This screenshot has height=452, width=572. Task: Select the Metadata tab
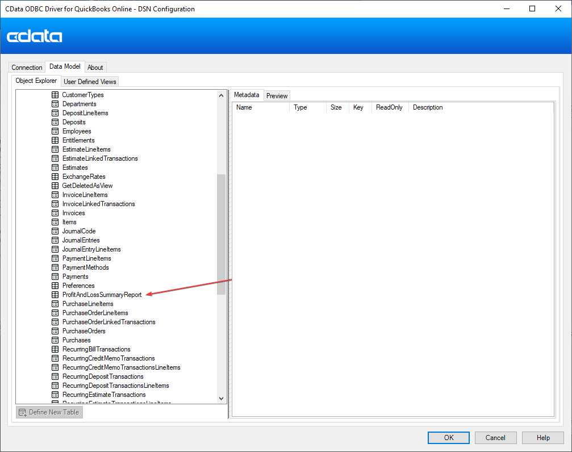[x=247, y=95]
